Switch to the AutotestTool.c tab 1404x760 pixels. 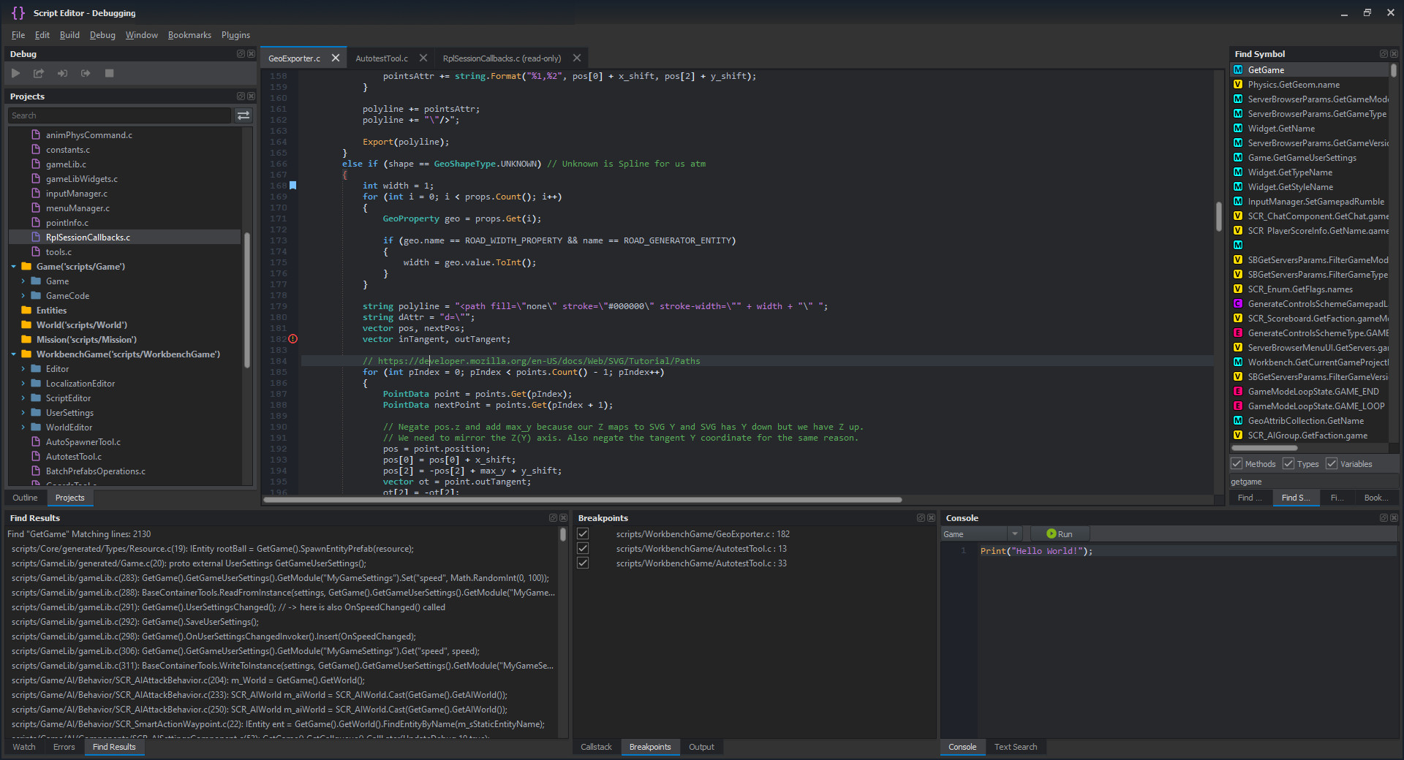coord(382,58)
